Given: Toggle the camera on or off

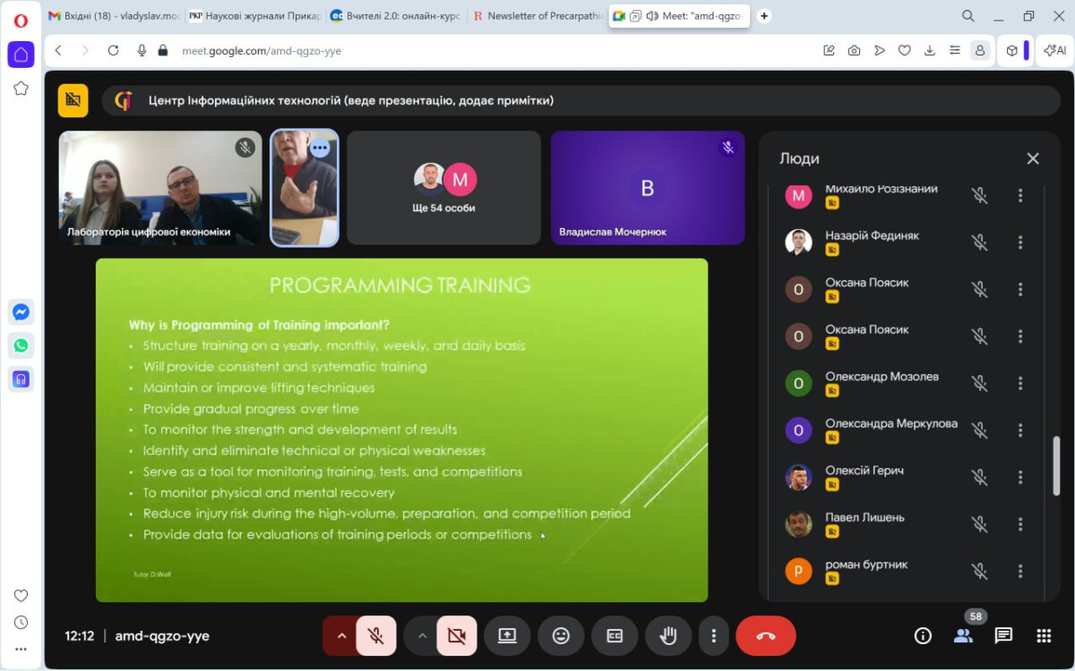Looking at the screenshot, I should (456, 636).
